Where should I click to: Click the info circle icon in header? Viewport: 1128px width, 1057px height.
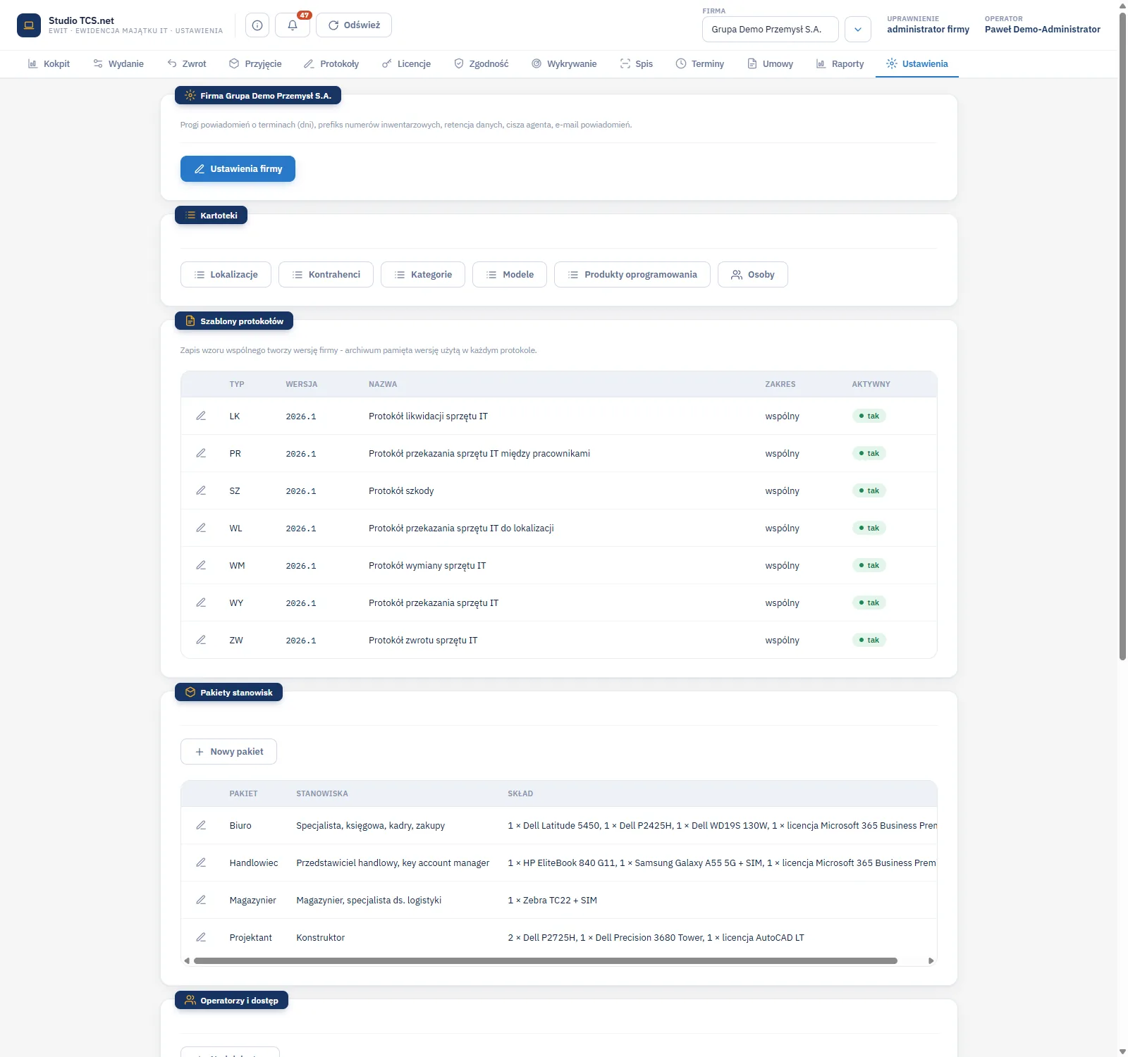[257, 25]
